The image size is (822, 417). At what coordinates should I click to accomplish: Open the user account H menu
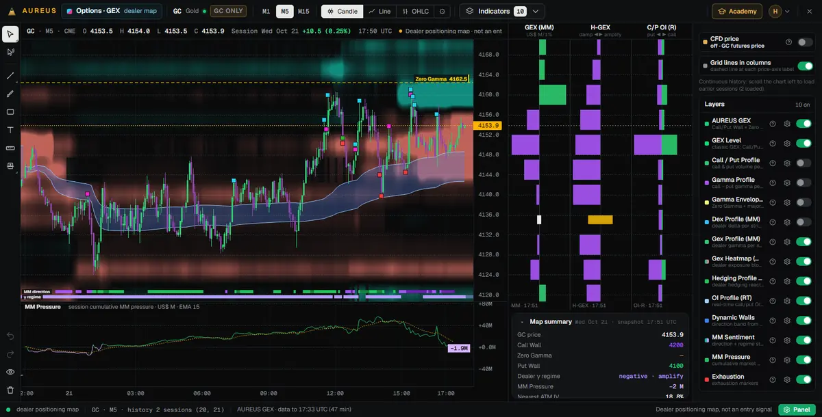coord(780,12)
